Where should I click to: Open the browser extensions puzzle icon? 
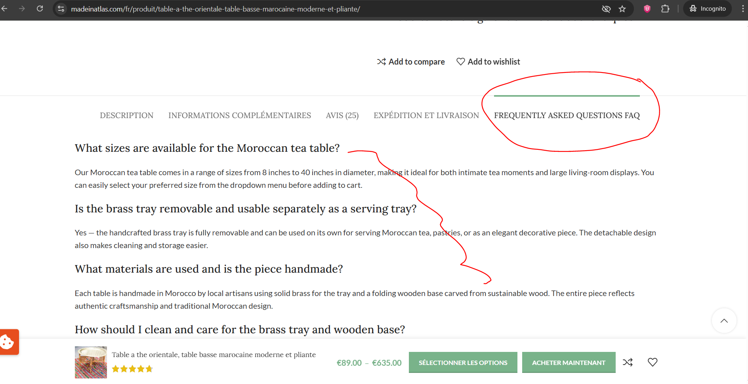click(665, 9)
